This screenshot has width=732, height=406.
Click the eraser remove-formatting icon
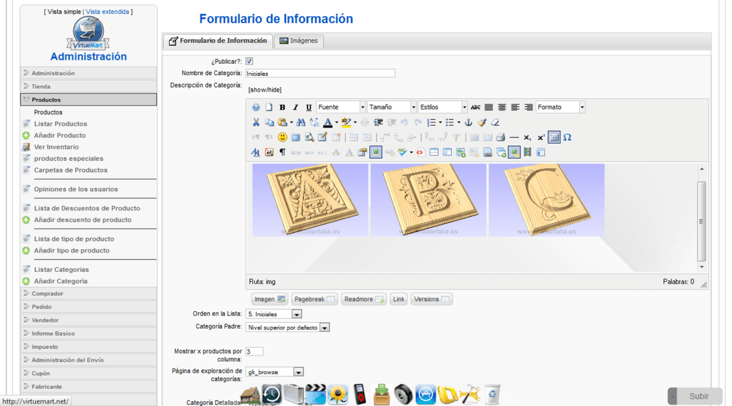(495, 122)
